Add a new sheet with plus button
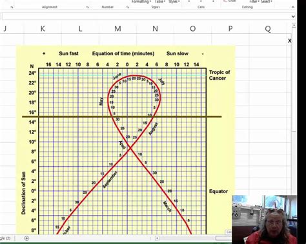 click(x=26, y=238)
